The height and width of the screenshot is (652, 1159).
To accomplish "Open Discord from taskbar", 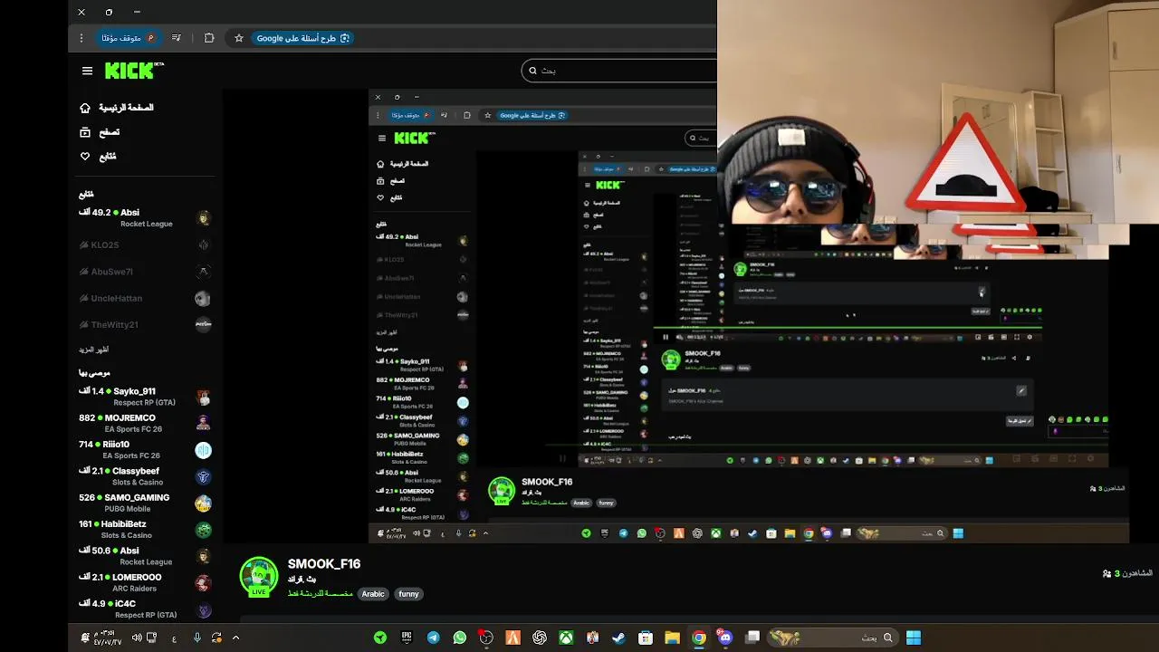I will coord(725,638).
